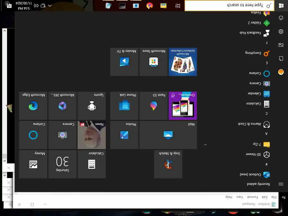
Task: Open the Firefox taskbar icon
Action: tap(150, 6)
